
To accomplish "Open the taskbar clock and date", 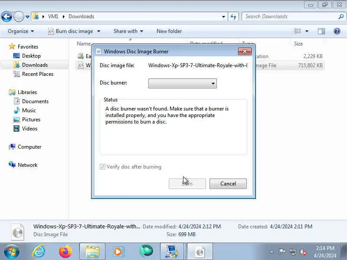I will [325, 252].
